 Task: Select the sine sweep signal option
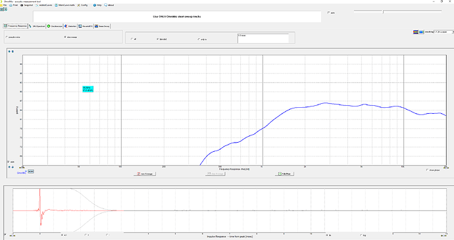pos(70,37)
